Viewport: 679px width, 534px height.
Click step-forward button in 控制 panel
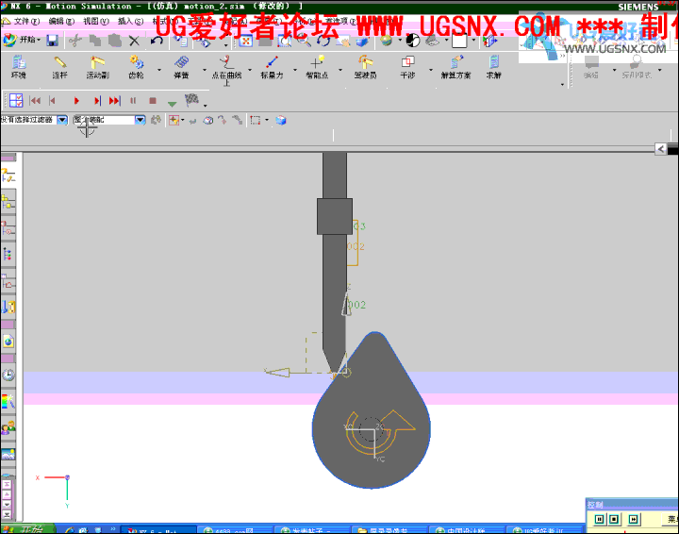(x=634, y=519)
